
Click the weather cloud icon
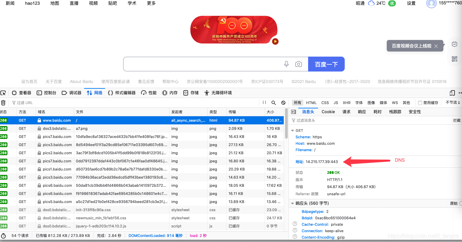pyautogui.click(x=371, y=3)
